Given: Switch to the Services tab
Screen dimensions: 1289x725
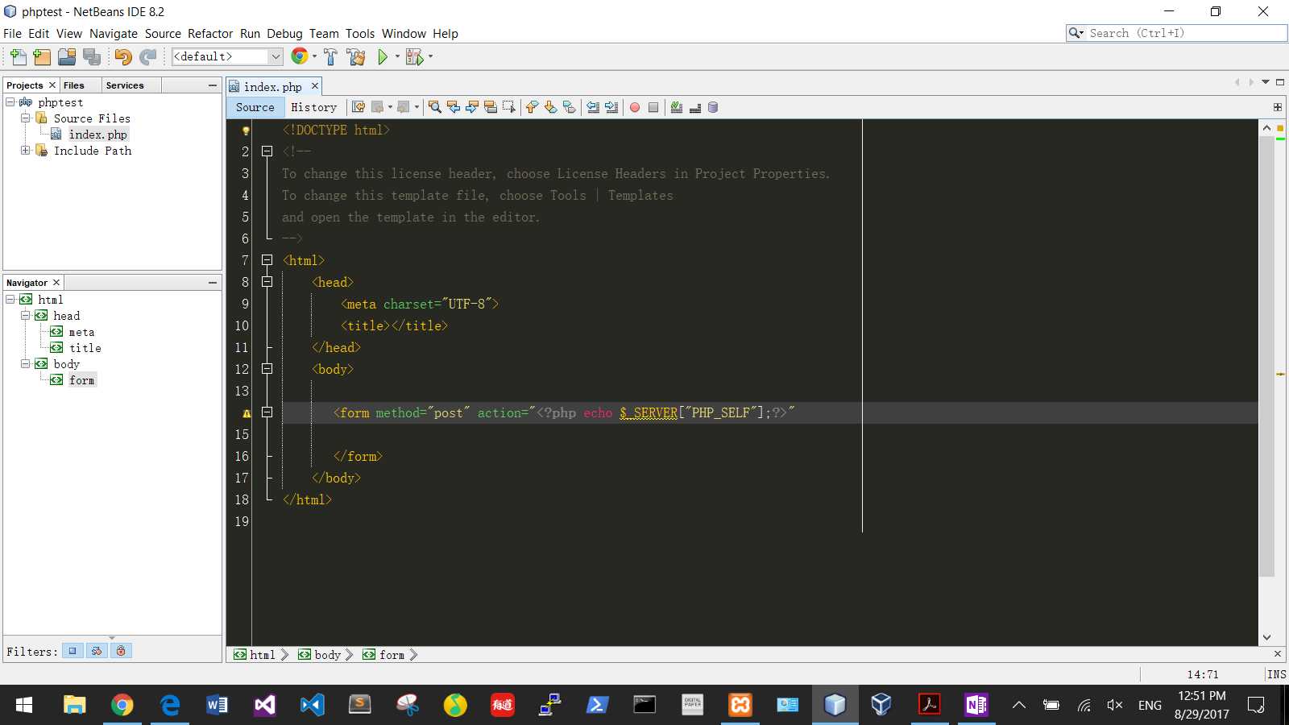Looking at the screenshot, I should pyautogui.click(x=125, y=85).
